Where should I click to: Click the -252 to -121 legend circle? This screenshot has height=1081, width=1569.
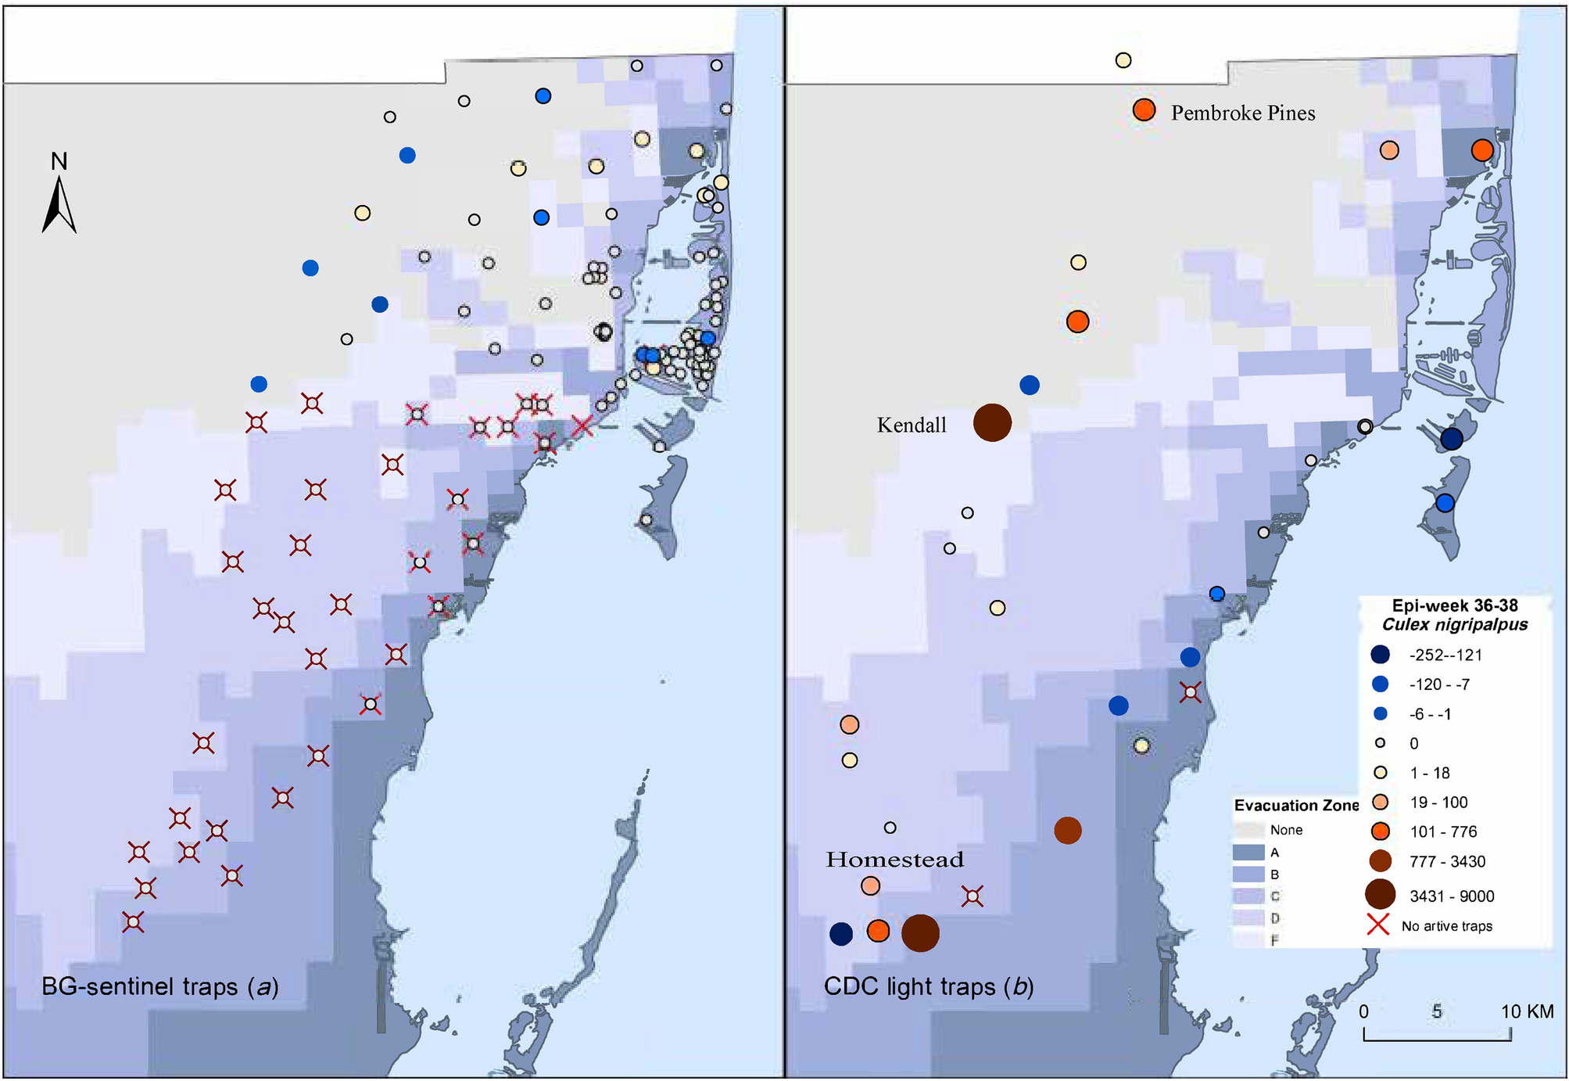coord(1380,655)
